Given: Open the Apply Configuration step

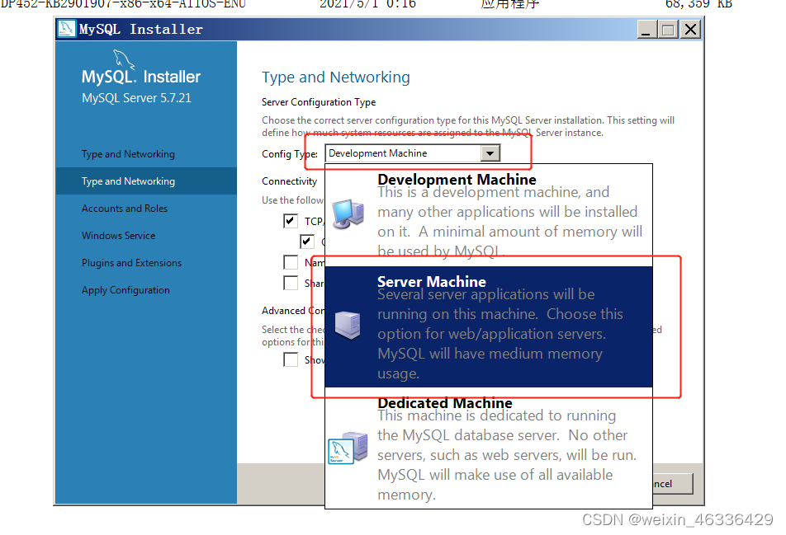Looking at the screenshot, I should 125,290.
